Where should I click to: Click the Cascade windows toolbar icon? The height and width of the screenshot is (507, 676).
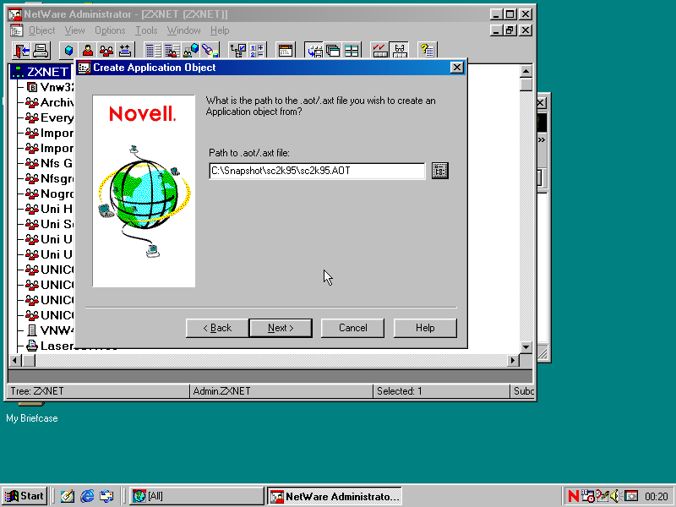[x=333, y=51]
